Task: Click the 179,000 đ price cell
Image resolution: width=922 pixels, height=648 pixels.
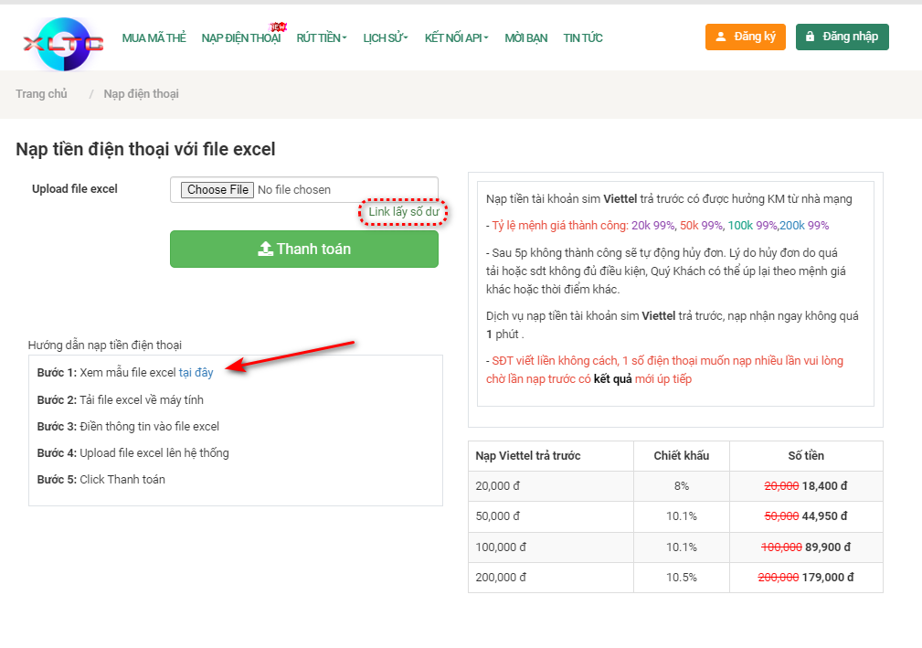Action: 806,578
